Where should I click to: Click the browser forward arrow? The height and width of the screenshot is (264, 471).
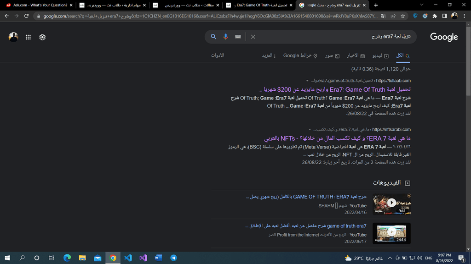17,16
